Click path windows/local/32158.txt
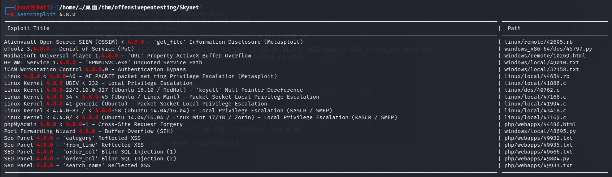Image resolution: width=612 pixels, height=177 pixels. [542, 69]
